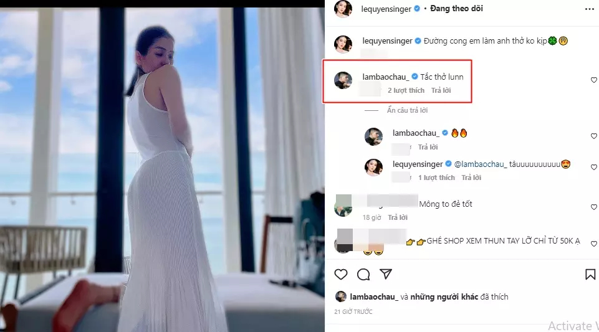599x332 pixels.
Task: Like the fire emoji reply by lambaochau_
Action: (593, 136)
